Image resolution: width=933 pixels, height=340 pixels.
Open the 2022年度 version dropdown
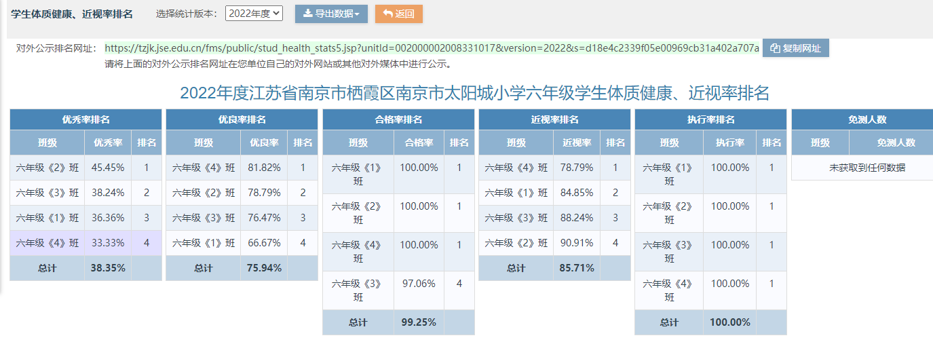point(254,14)
